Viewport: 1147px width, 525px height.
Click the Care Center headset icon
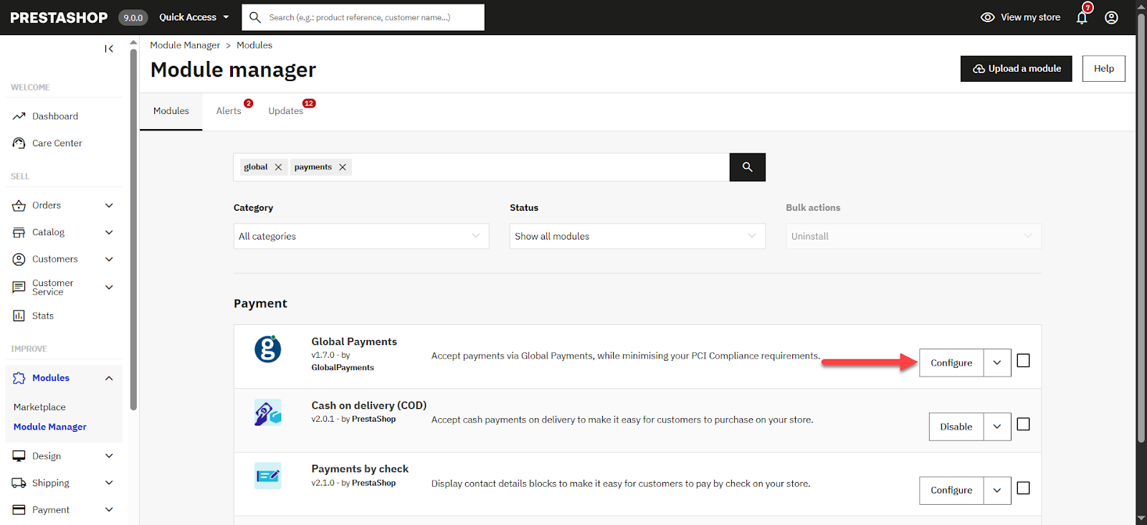click(19, 143)
